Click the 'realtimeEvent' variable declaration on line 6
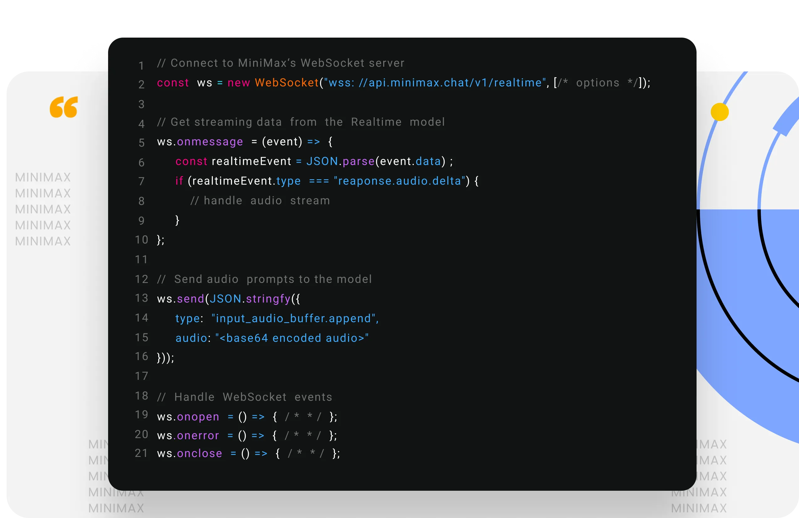799x518 pixels. point(251,161)
